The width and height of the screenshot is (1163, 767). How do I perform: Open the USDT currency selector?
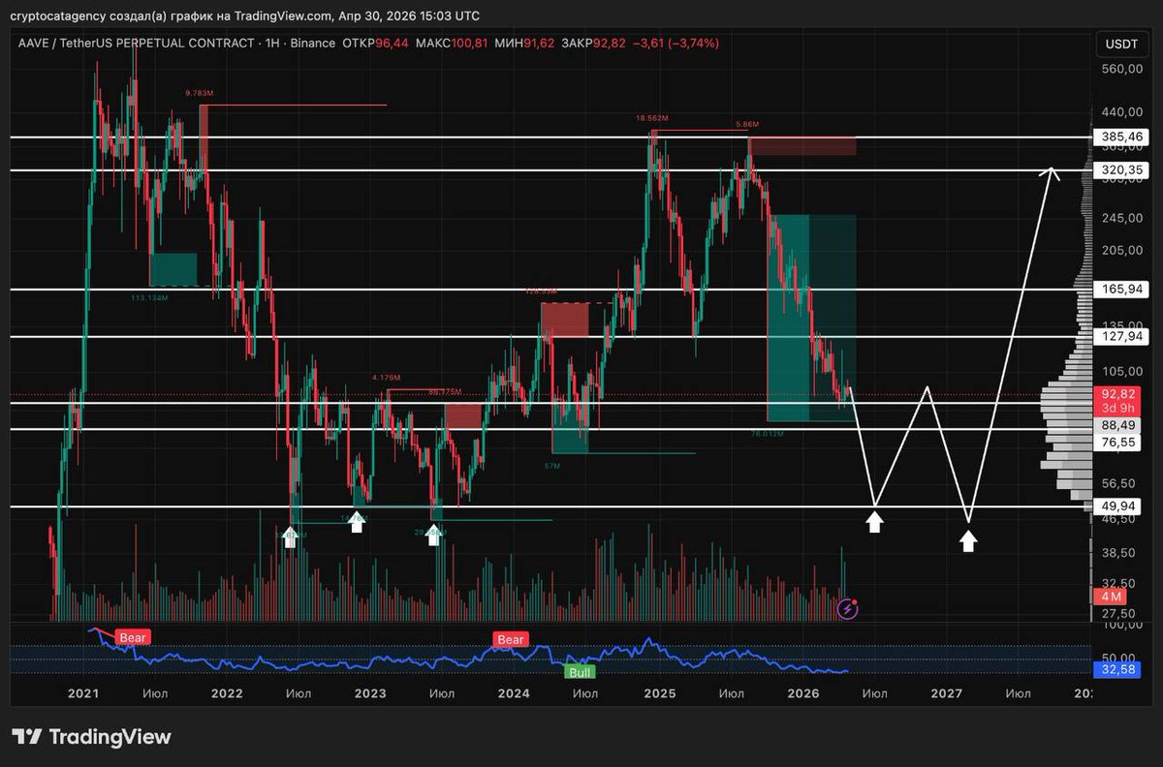(1120, 44)
